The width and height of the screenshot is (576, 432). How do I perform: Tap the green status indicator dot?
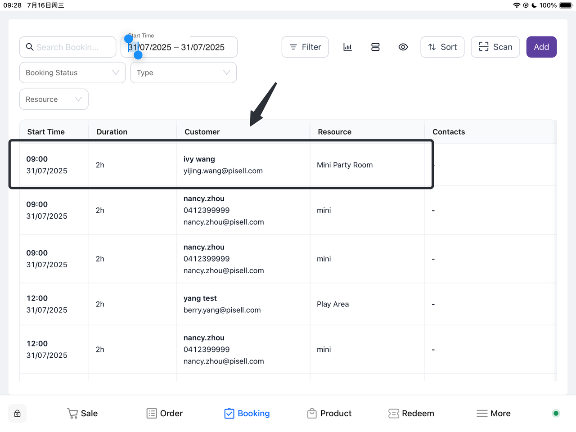click(x=556, y=414)
